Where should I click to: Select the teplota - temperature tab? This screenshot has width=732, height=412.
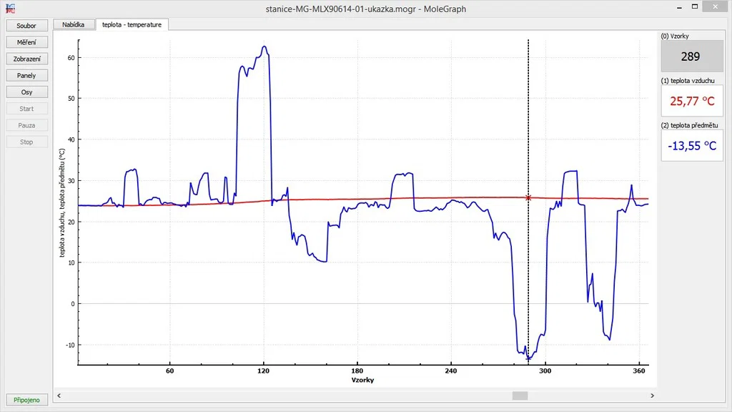pos(132,24)
